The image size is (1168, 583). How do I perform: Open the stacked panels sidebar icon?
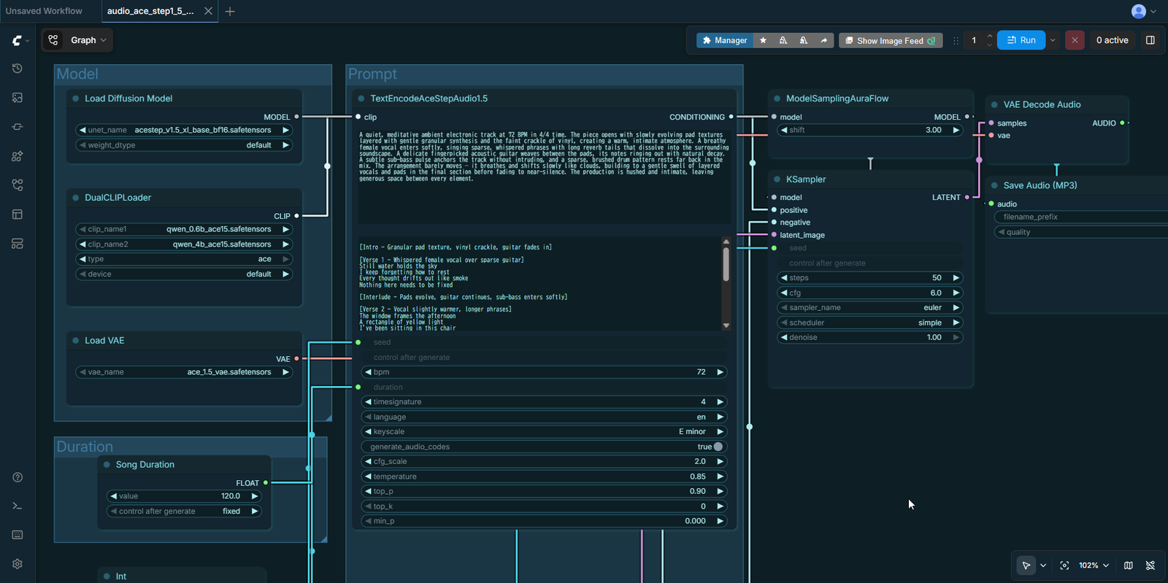(18, 244)
